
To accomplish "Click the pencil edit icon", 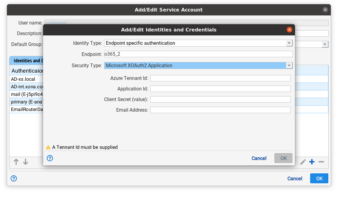I will point(303,162).
